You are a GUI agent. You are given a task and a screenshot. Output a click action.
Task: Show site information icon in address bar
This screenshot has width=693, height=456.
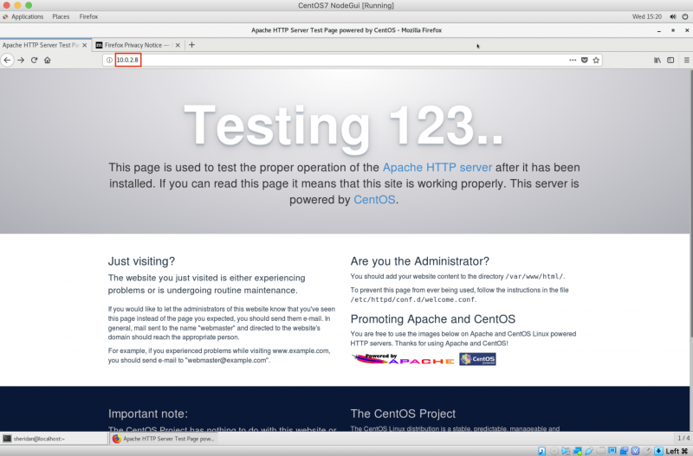pyautogui.click(x=109, y=60)
